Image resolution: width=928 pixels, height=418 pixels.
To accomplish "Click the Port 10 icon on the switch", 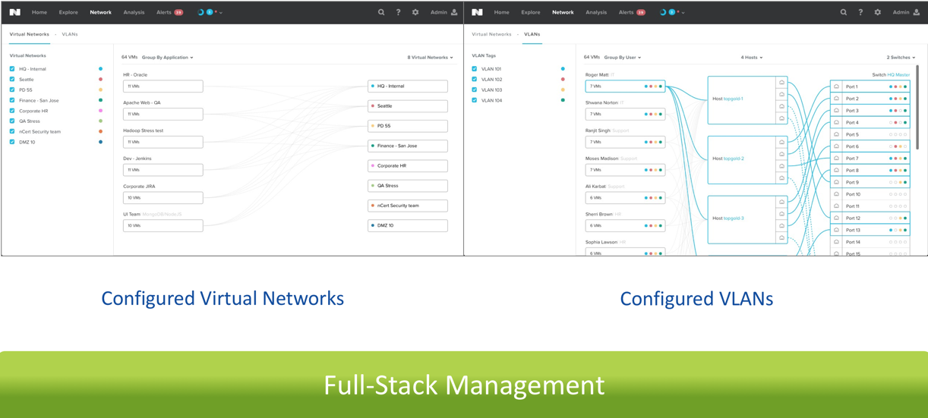I will point(837,194).
